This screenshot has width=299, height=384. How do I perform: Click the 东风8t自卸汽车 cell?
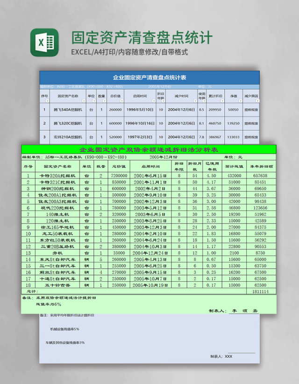click(x=57, y=259)
